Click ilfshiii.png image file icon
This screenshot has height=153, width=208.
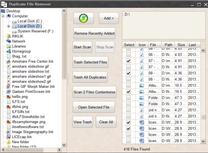click(9, 107)
